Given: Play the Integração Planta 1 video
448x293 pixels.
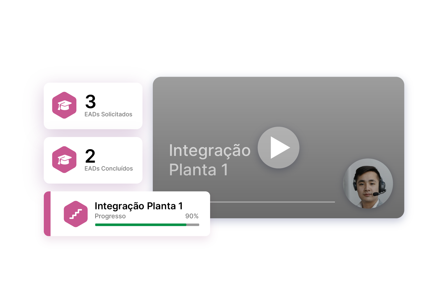Looking at the screenshot, I should (278, 147).
